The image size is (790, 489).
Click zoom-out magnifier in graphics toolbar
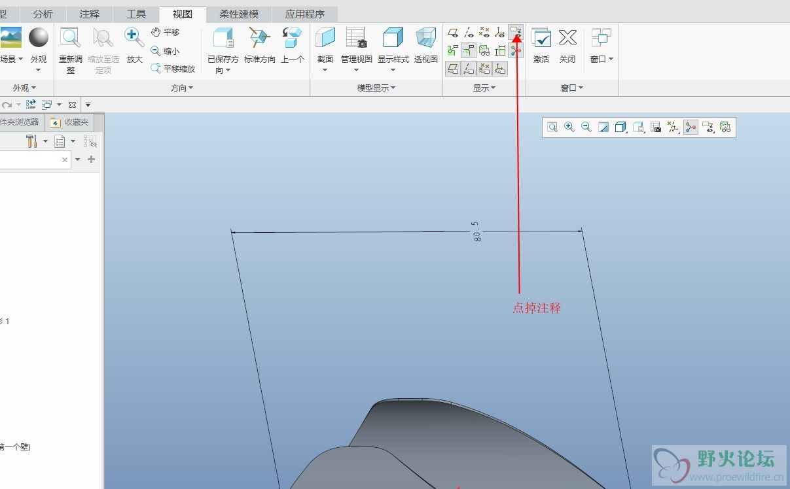[x=586, y=127]
